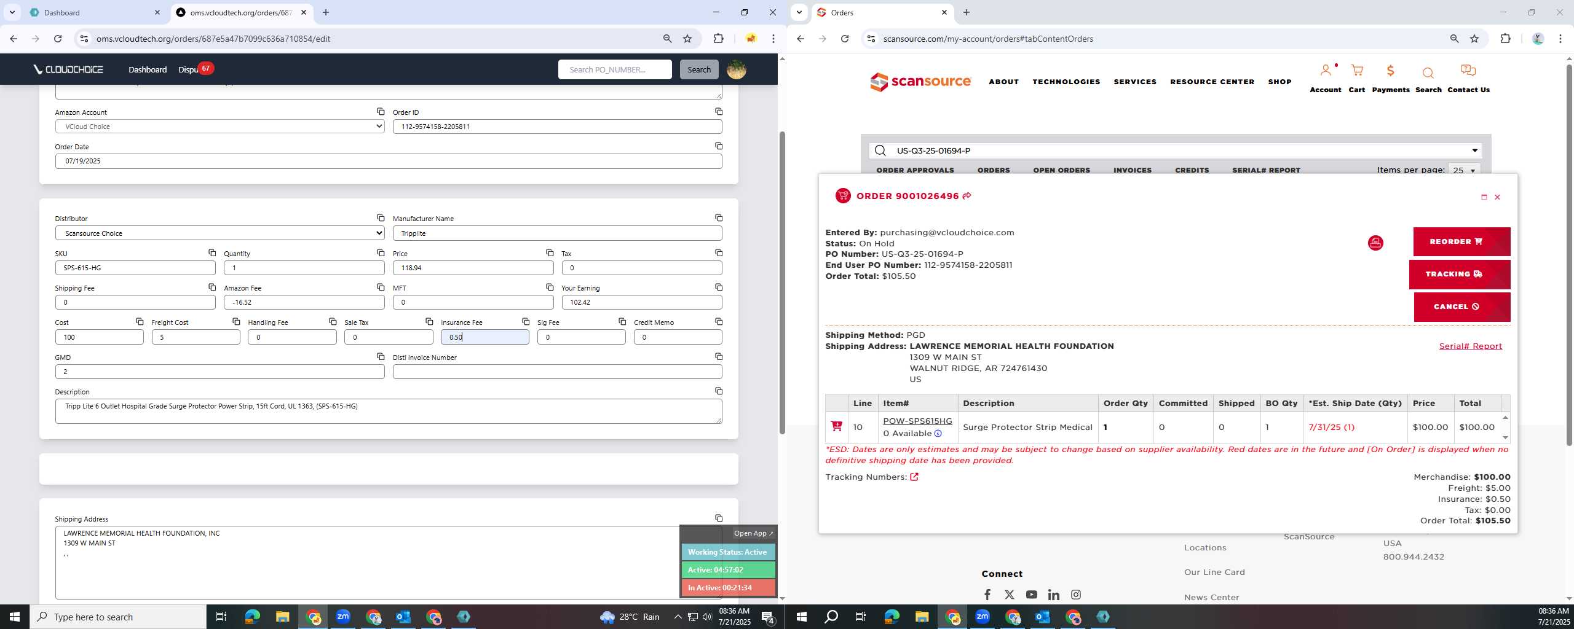The image size is (1574, 629).
Task: Open tab list in ScanSource browser window
Action: click(799, 12)
